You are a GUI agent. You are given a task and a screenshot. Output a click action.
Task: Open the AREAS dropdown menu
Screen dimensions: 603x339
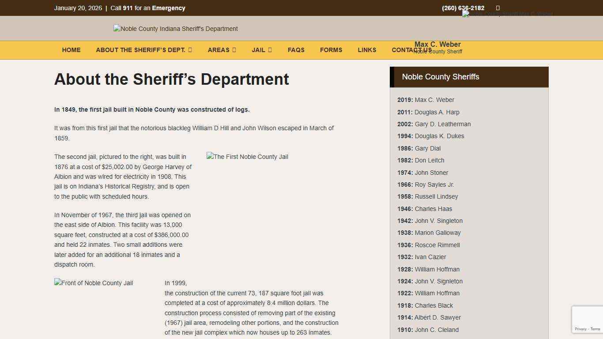pyautogui.click(x=222, y=50)
